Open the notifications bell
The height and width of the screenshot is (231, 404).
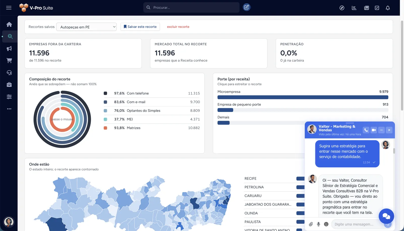388,8
